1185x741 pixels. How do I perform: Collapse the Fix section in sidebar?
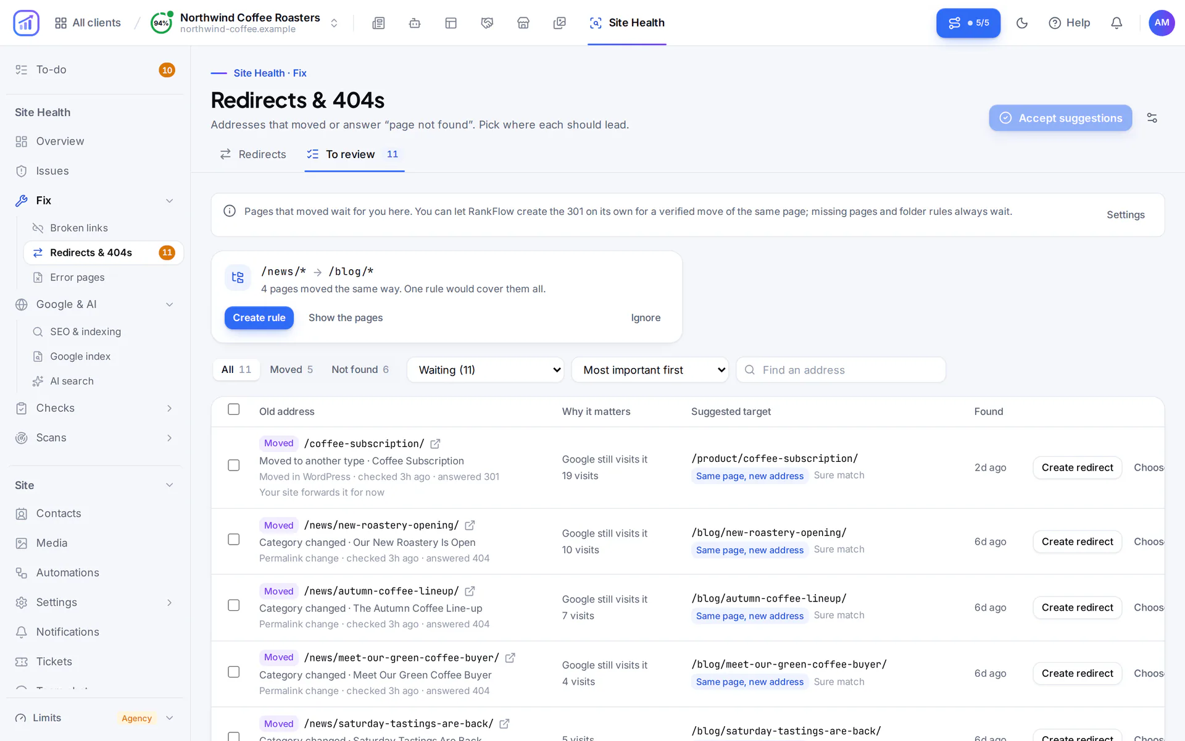(x=169, y=201)
